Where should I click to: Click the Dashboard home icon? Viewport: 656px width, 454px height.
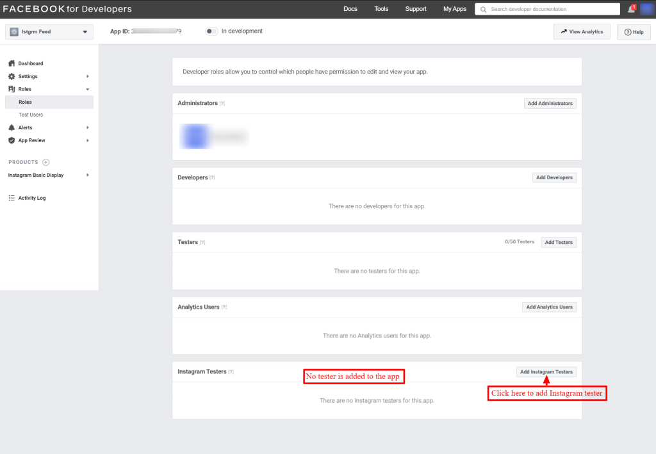point(12,63)
